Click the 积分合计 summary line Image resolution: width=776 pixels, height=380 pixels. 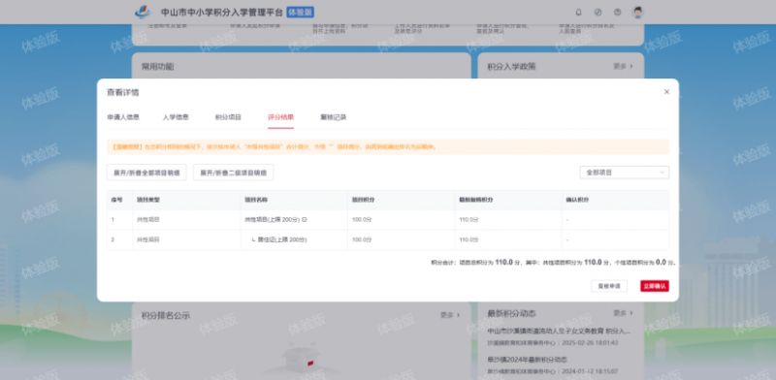coord(553,263)
